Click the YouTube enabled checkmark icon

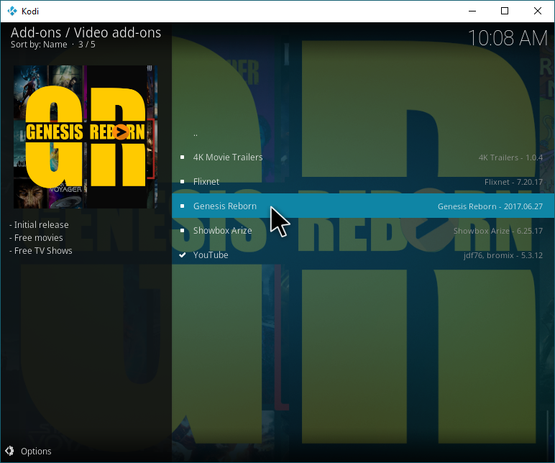(183, 255)
